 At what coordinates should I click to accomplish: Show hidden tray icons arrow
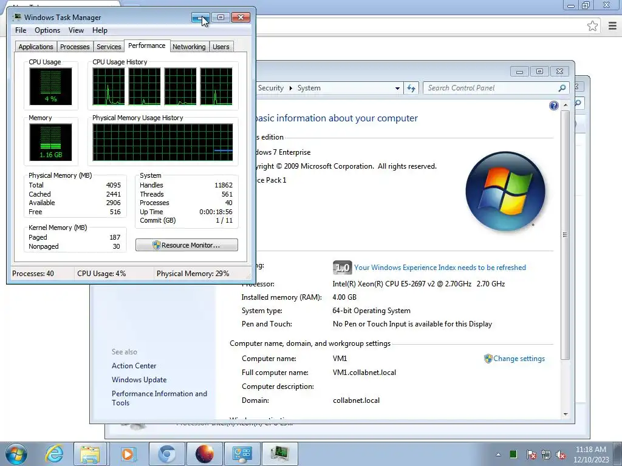point(498,454)
